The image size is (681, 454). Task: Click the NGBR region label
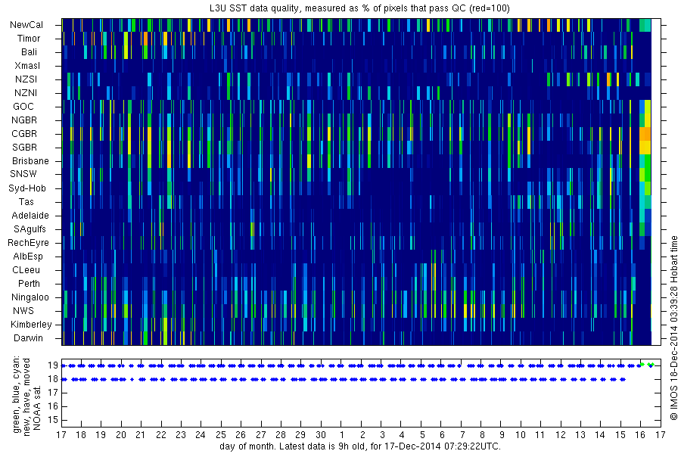(x=24, y=120)
